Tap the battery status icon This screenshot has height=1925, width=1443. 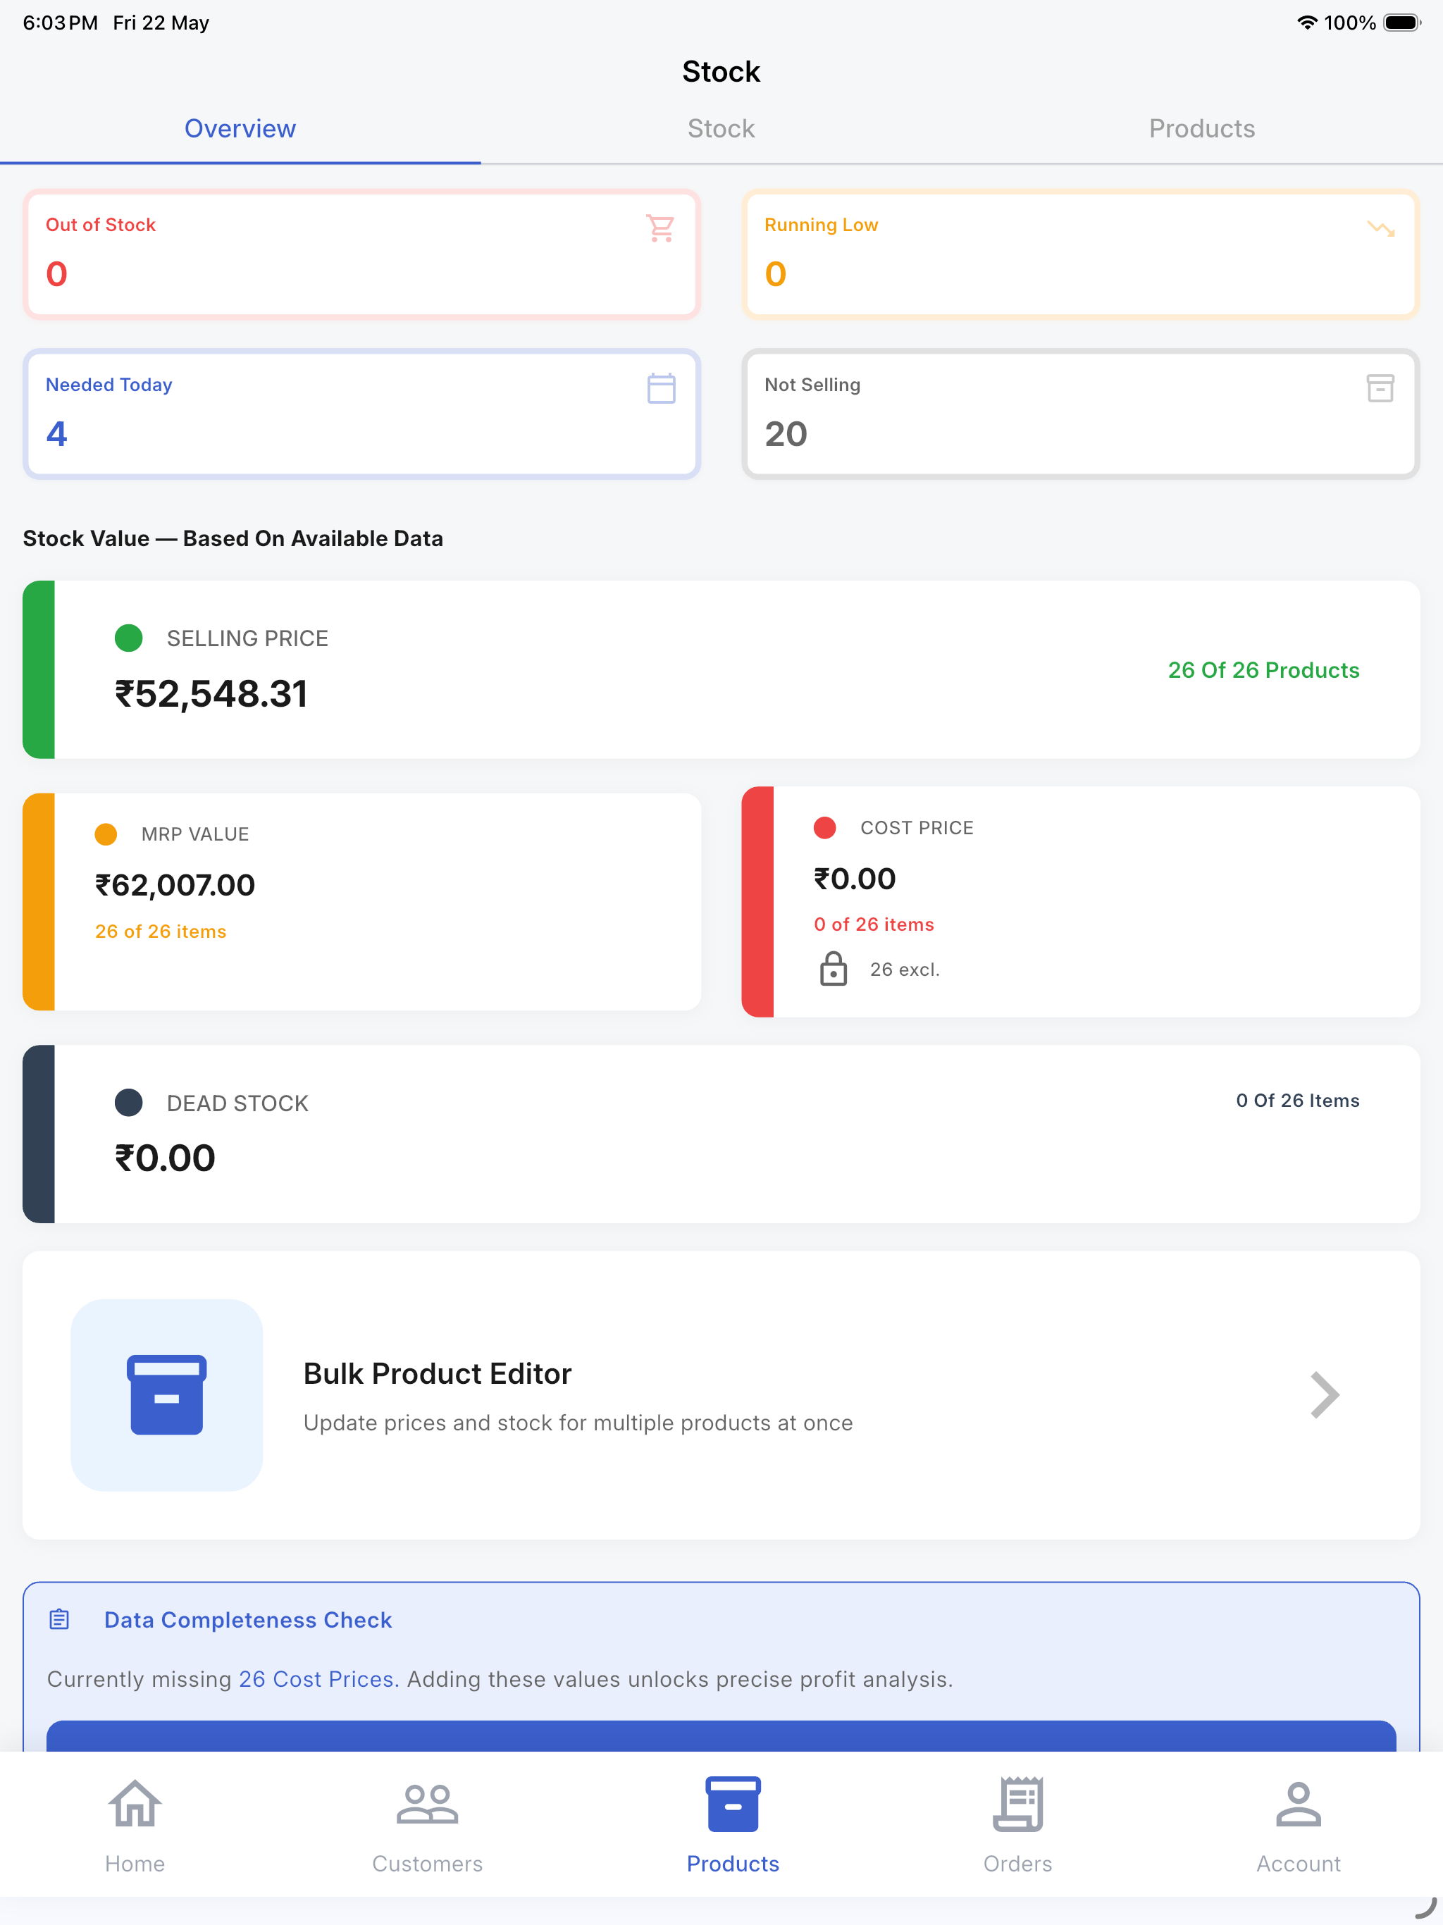1402,23
